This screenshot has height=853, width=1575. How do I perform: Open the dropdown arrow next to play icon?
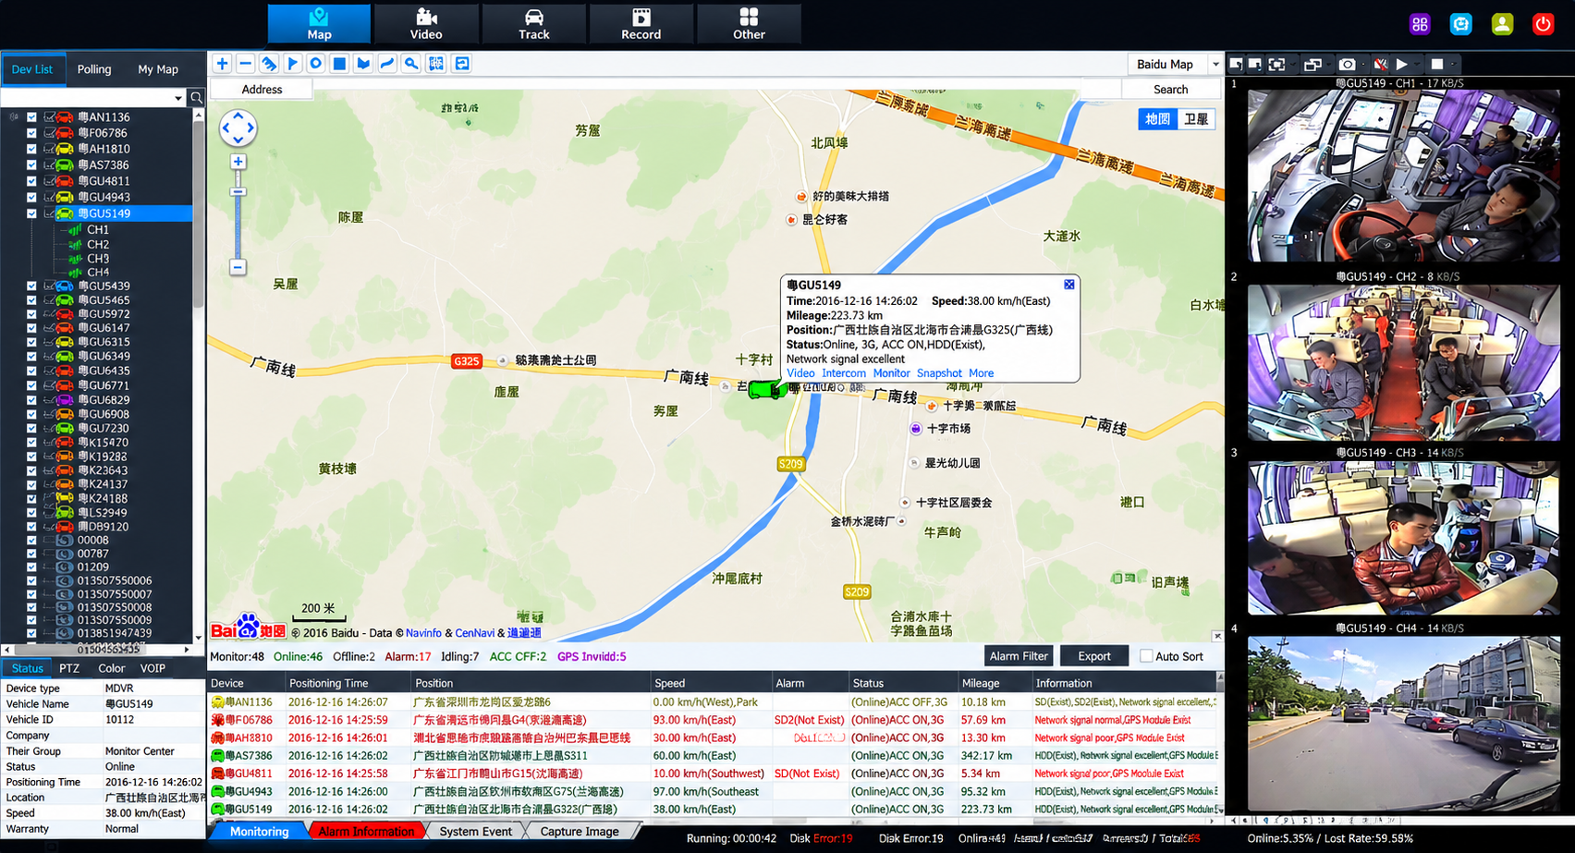tap(1417, 64)
